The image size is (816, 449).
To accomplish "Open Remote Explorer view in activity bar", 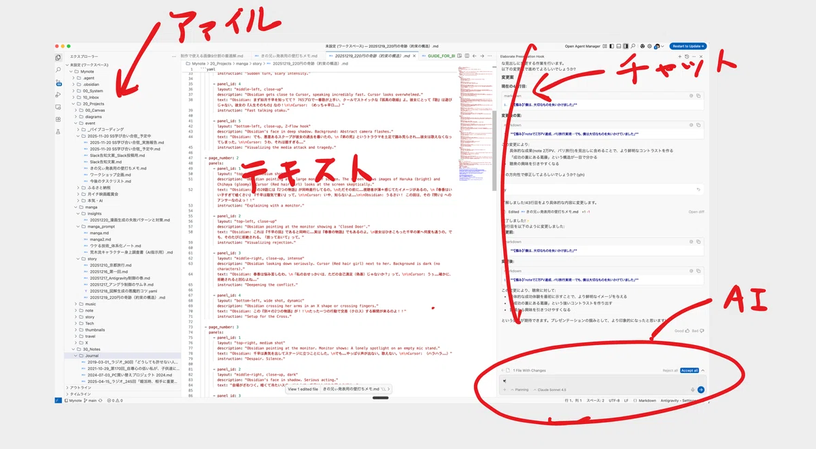I will [58, 107].
